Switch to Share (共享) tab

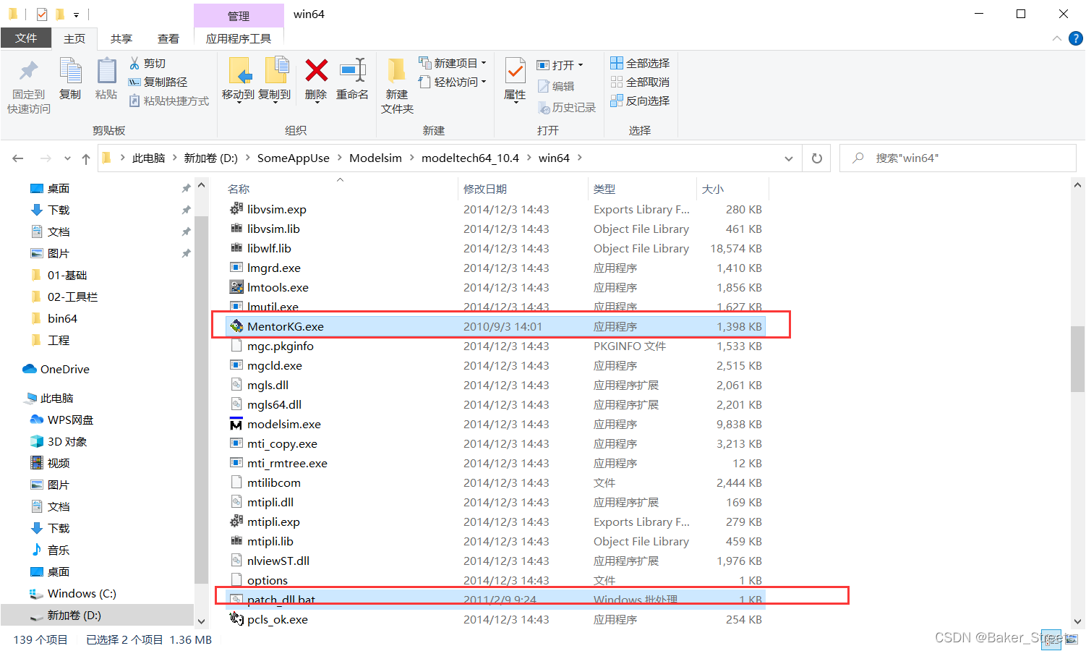(x=121, y=38)
